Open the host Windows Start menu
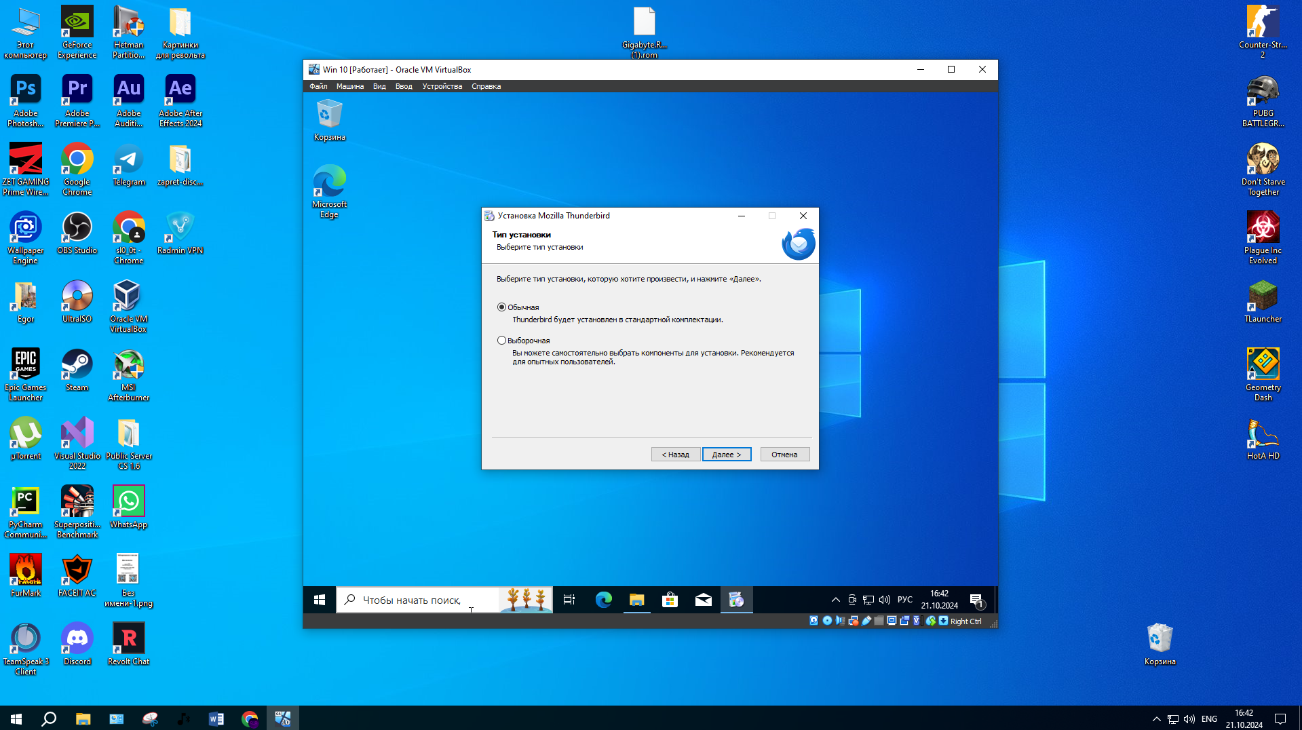Image resolution: width=1302 pixels, height=730 pixels. (16, 718)
